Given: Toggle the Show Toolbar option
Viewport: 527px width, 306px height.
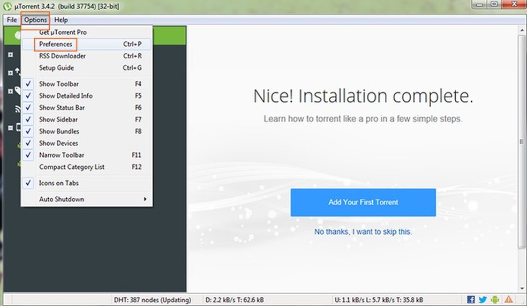Looking at the screenshot, I should [x=86, y=84].
